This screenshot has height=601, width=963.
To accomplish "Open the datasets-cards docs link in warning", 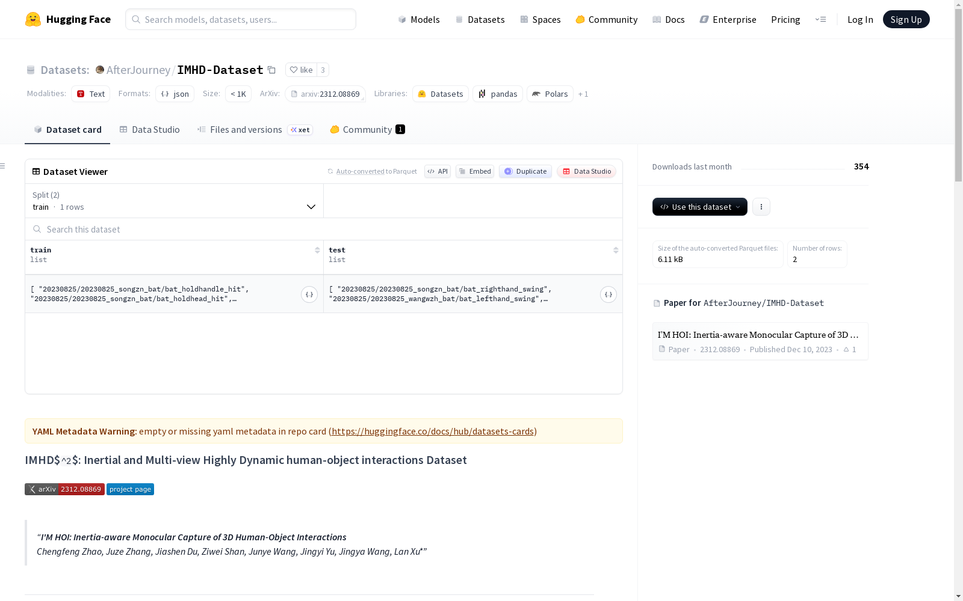I will coord(433,431).
